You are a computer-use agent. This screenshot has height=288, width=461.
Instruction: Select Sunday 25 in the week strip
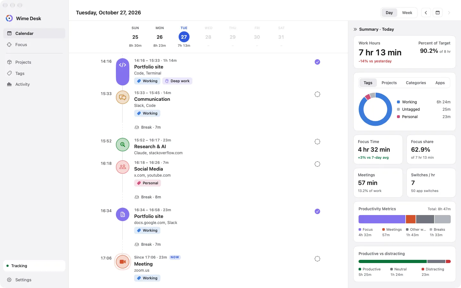coord(135,36)
